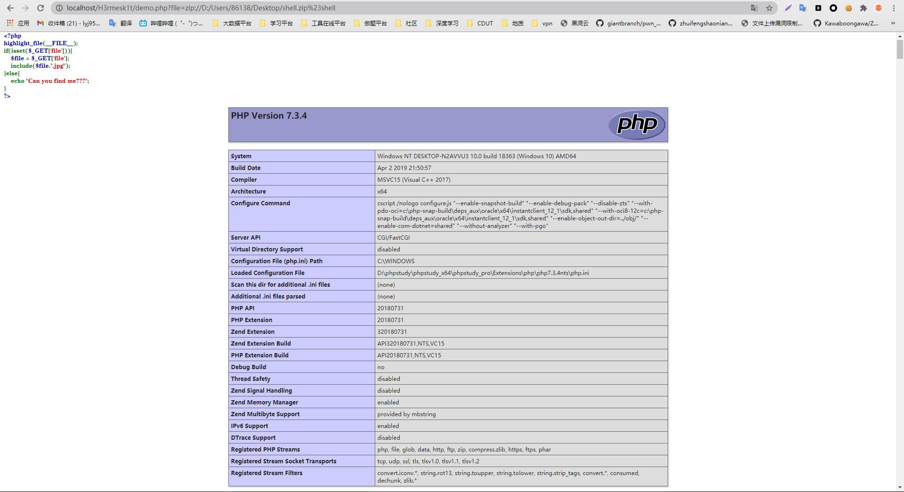Open the 哔哩哔哩 bookmark

pos(171,23)
